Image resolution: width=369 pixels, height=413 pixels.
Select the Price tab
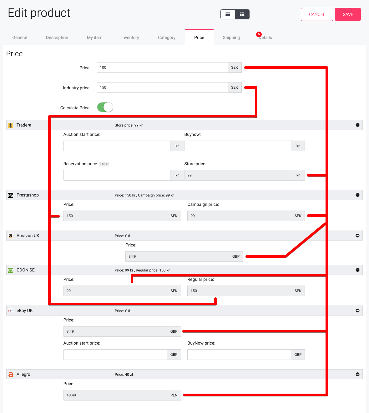point(199,37)
